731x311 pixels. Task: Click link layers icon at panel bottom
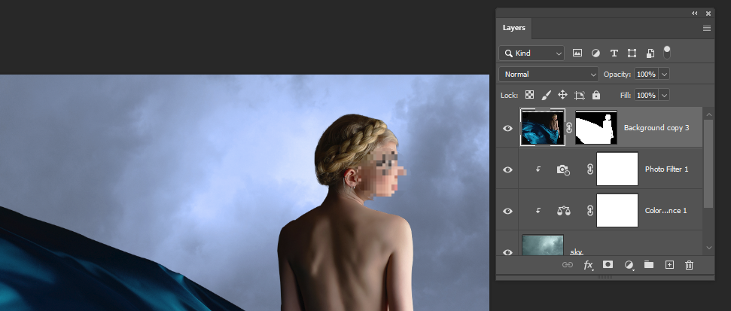point(568,265)
